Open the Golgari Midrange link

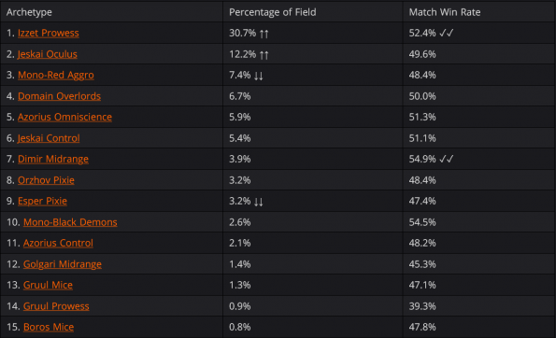click(x=63, y=264)
